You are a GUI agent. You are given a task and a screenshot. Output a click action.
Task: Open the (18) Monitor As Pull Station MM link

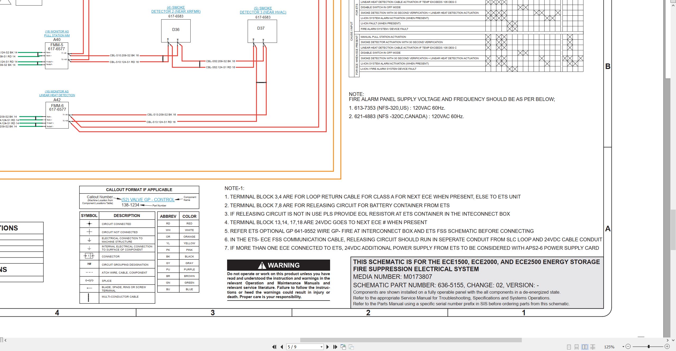click(57, 33)
